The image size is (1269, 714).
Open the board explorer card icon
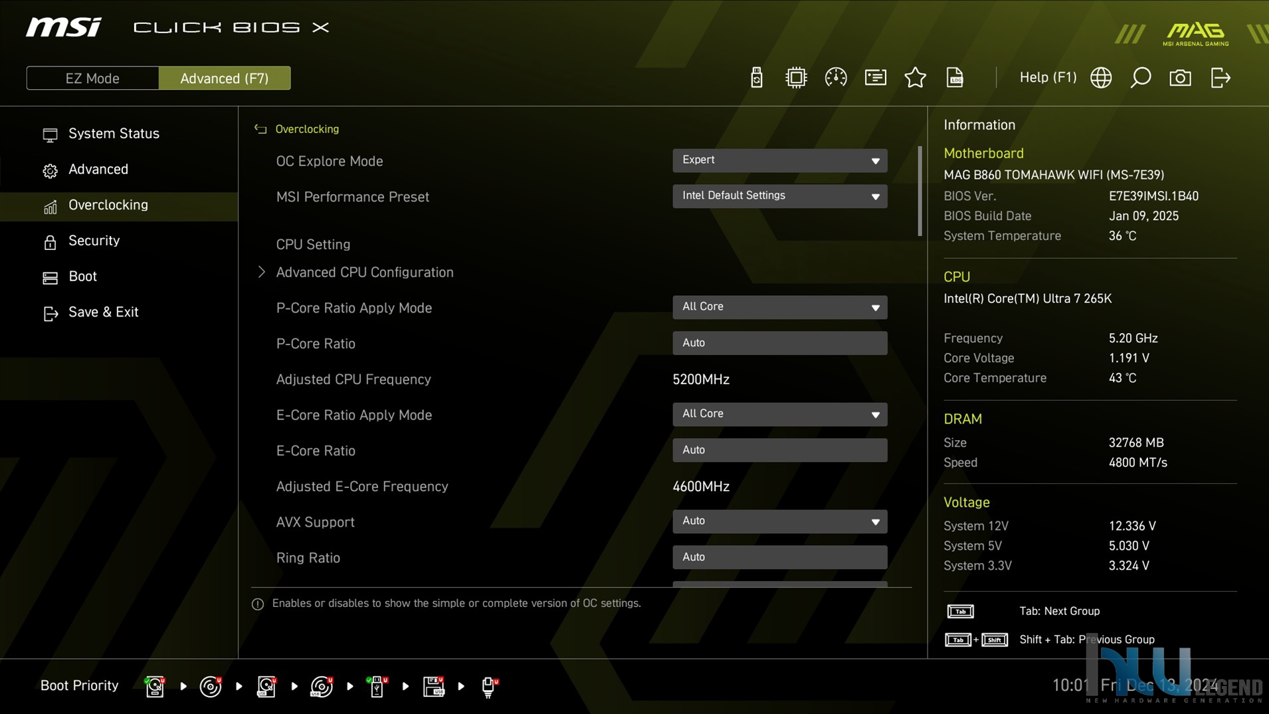tap(875, 78)
